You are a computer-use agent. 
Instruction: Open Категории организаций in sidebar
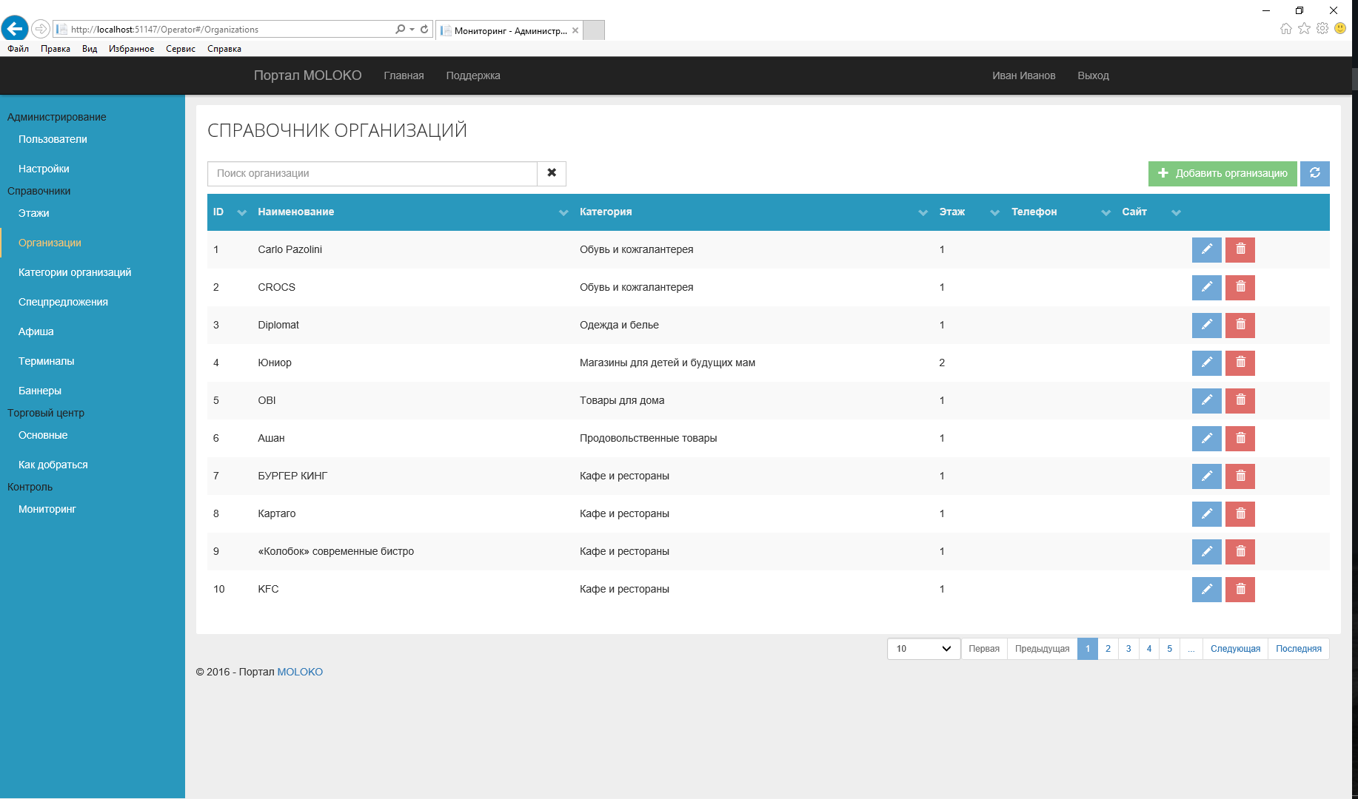pyautogui.click(x=75, y=272)
